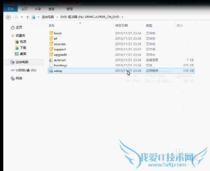Screen dimensions: 210x171
Task: Sort by the 类型 column header
Action: pyautogui.click(x=149, y=26)
